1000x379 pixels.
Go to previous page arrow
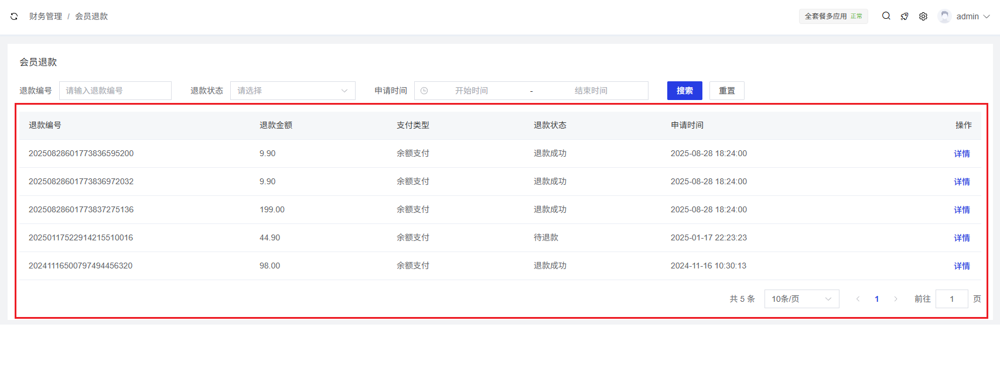tap(858, 299)
